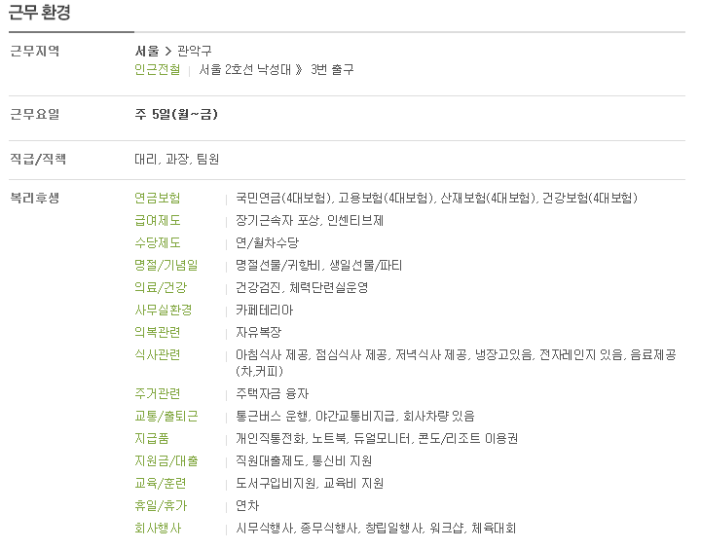The width and height of the screenshot is (701, 549).
Task: Select the 수당제도 category label
Action: coord(157,243)
